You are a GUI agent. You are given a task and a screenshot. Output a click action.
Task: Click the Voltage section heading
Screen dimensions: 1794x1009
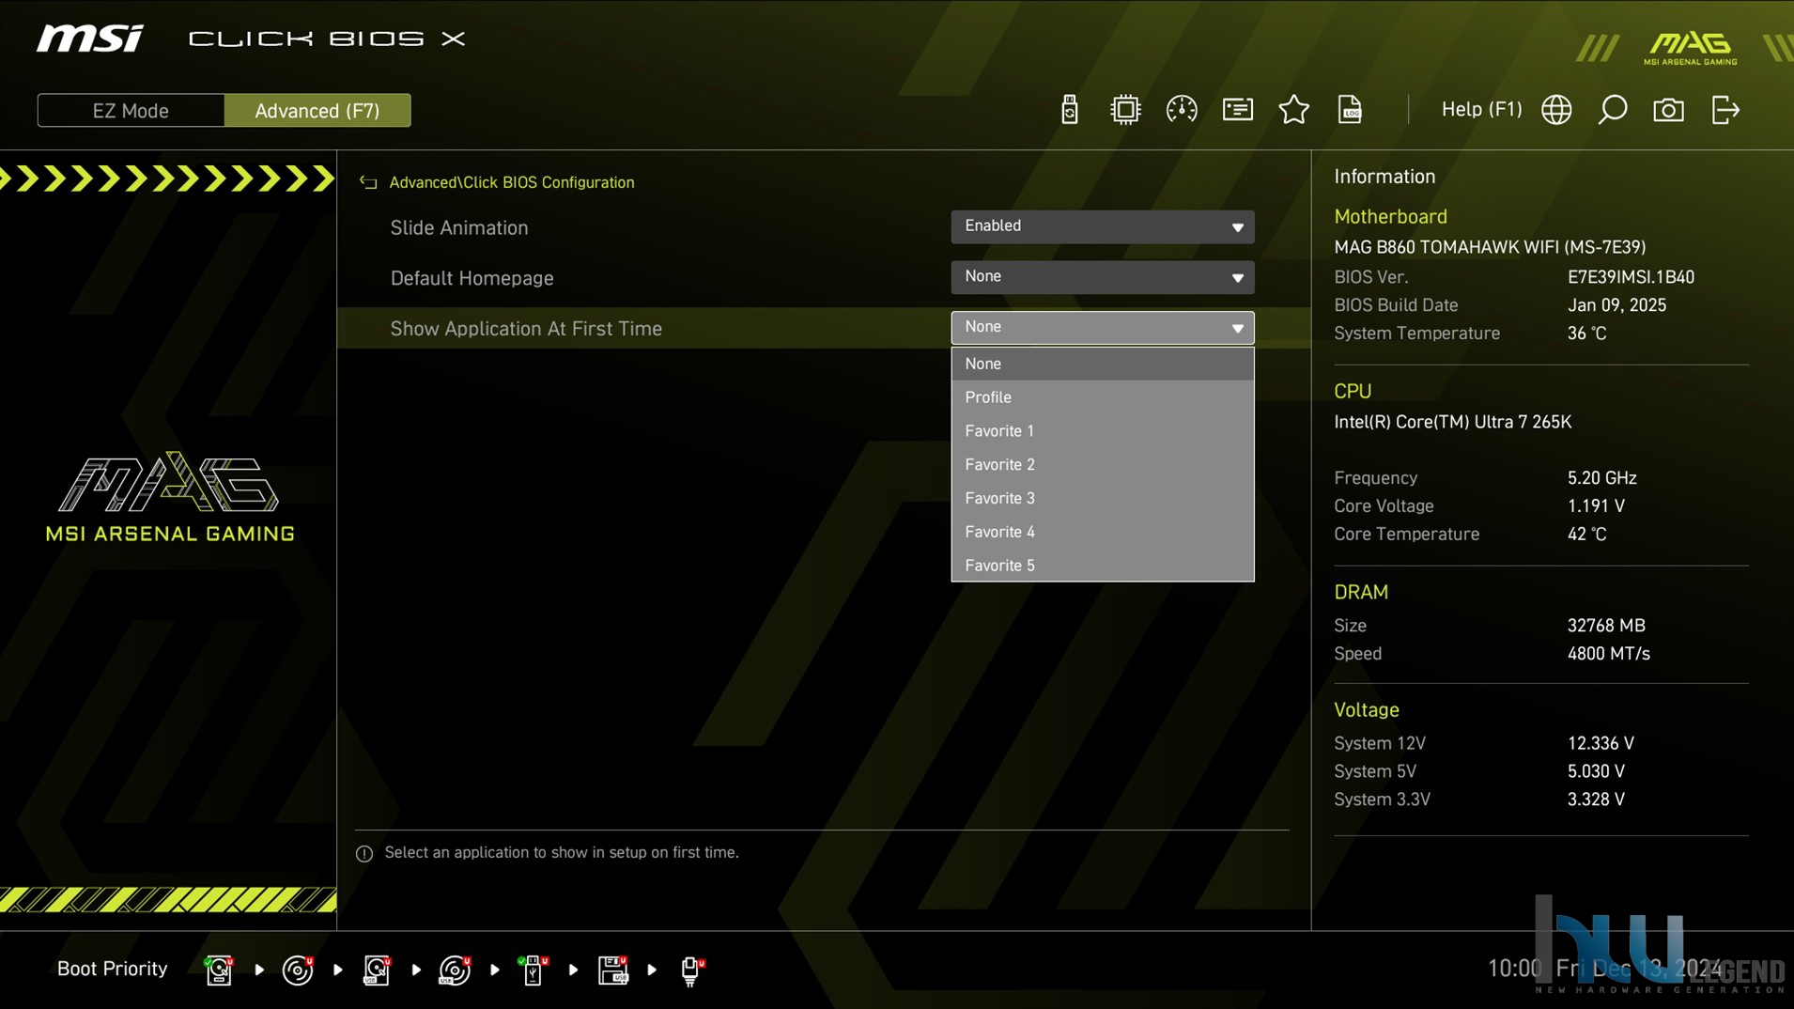[1367, 710]
